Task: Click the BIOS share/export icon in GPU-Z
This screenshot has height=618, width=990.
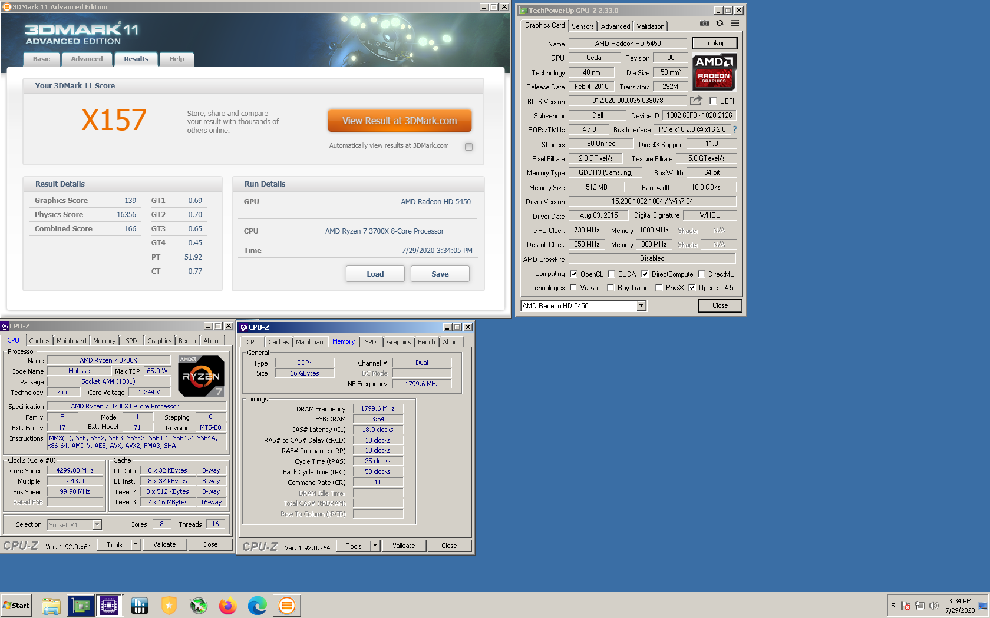Action: (696, 101)
